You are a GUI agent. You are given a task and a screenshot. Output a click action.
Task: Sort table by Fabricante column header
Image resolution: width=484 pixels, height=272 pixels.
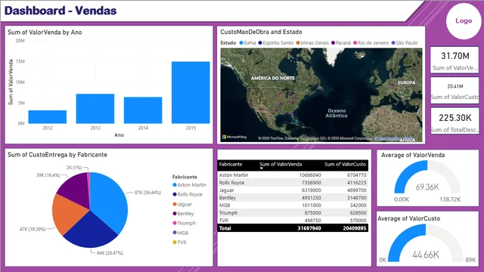coord(231,165)
